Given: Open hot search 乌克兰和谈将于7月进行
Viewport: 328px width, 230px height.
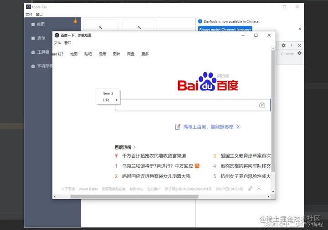Looking at the screenshot, I should 157,166.
